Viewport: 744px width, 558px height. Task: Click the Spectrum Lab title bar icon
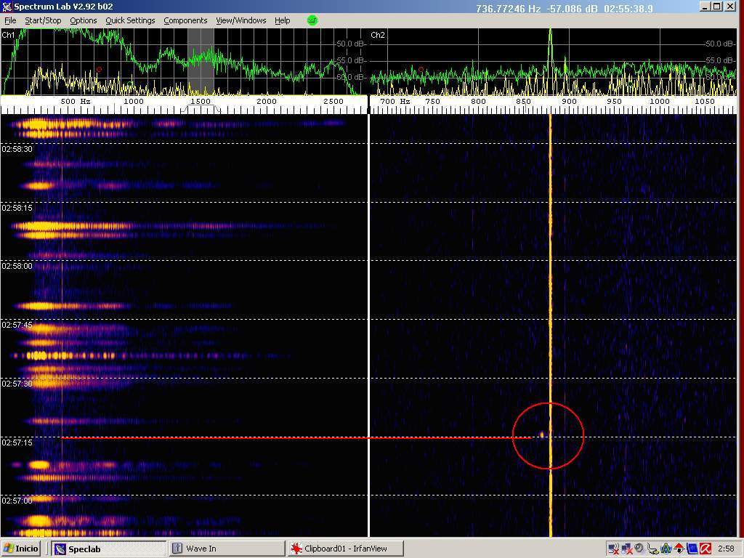tap(7, 7)
